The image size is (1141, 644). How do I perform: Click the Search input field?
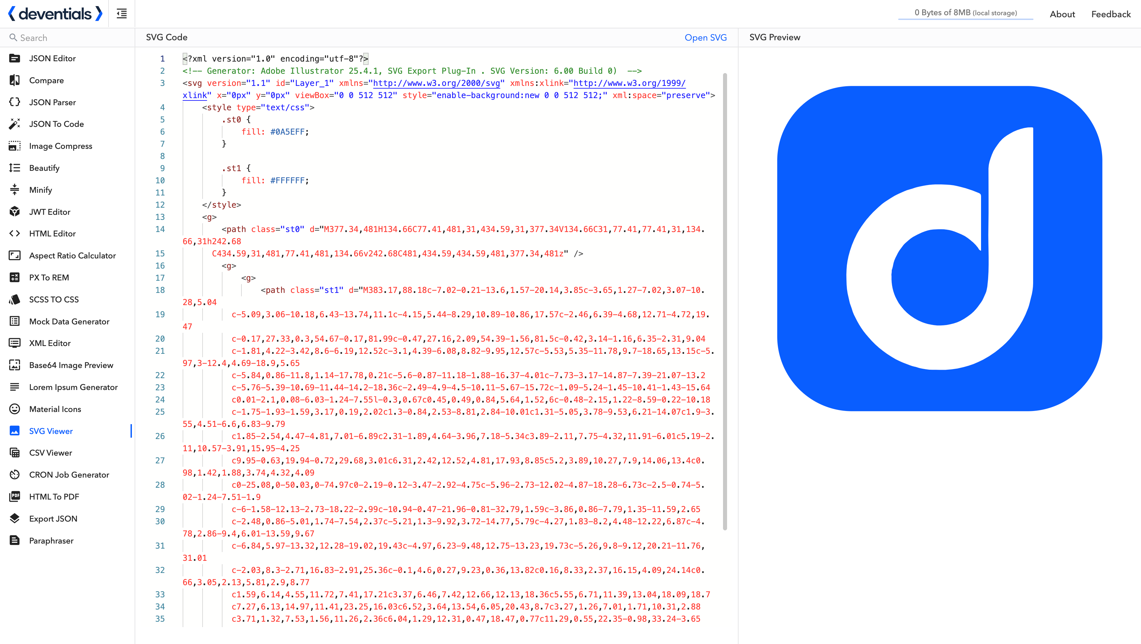[67, 38]
